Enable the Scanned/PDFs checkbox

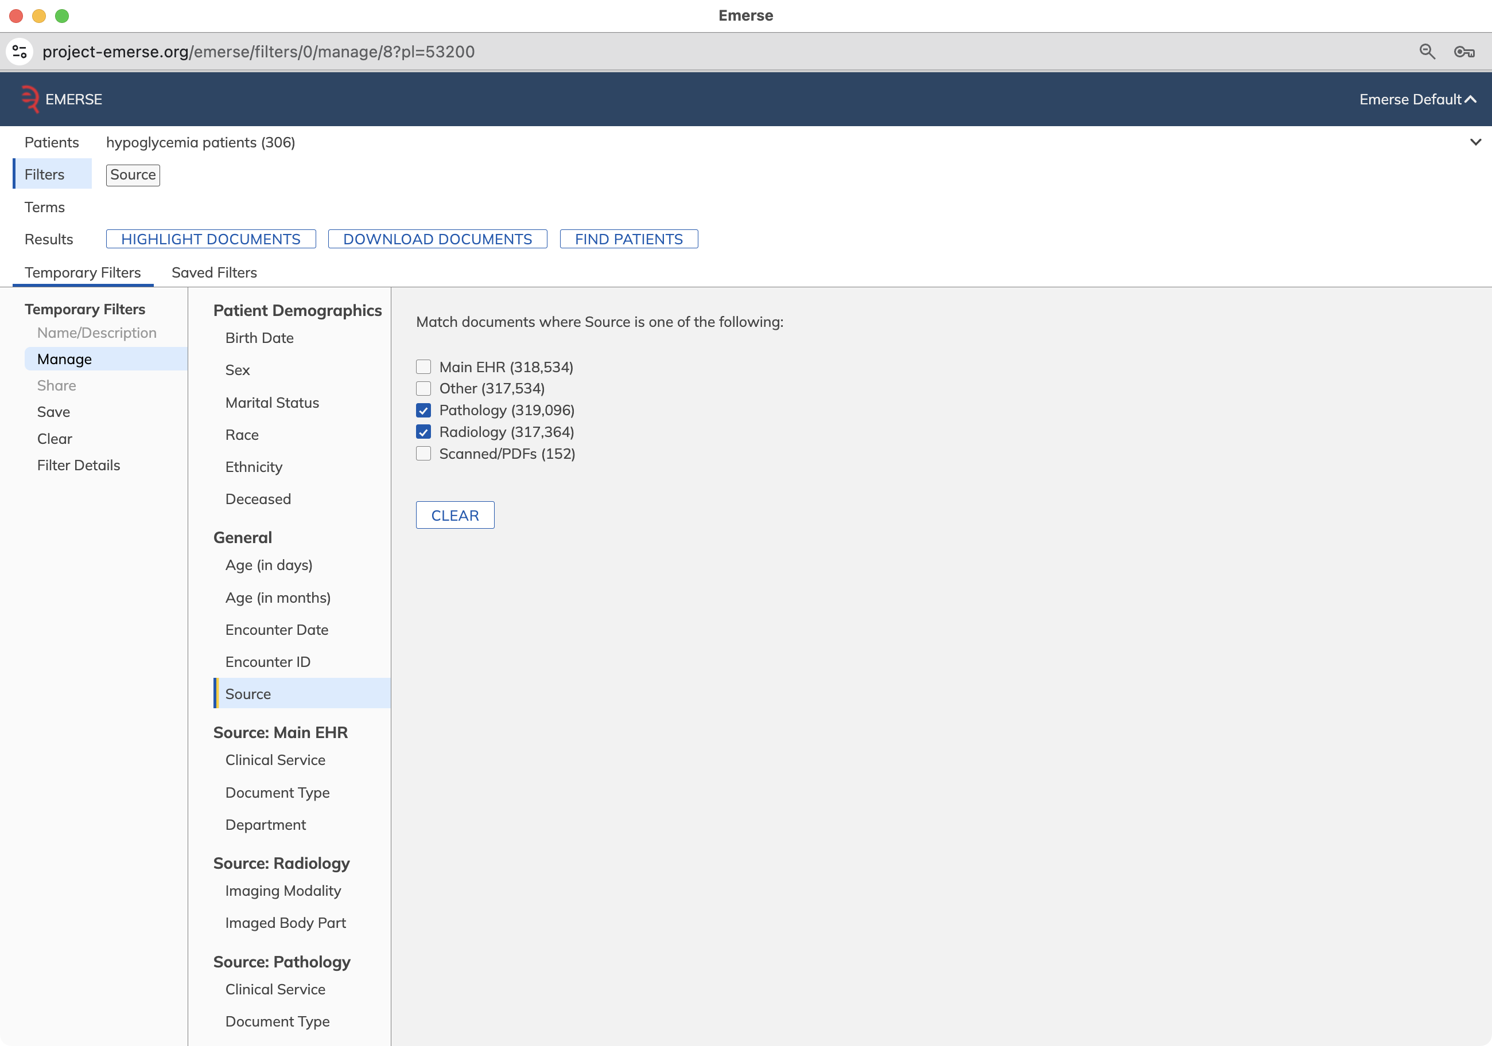[x=423, y=454]
